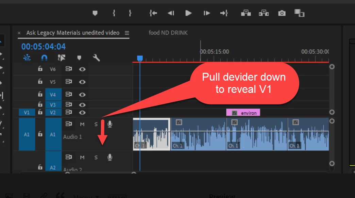Play the sequence
This screenshot has width=355, height=198.
188,13
